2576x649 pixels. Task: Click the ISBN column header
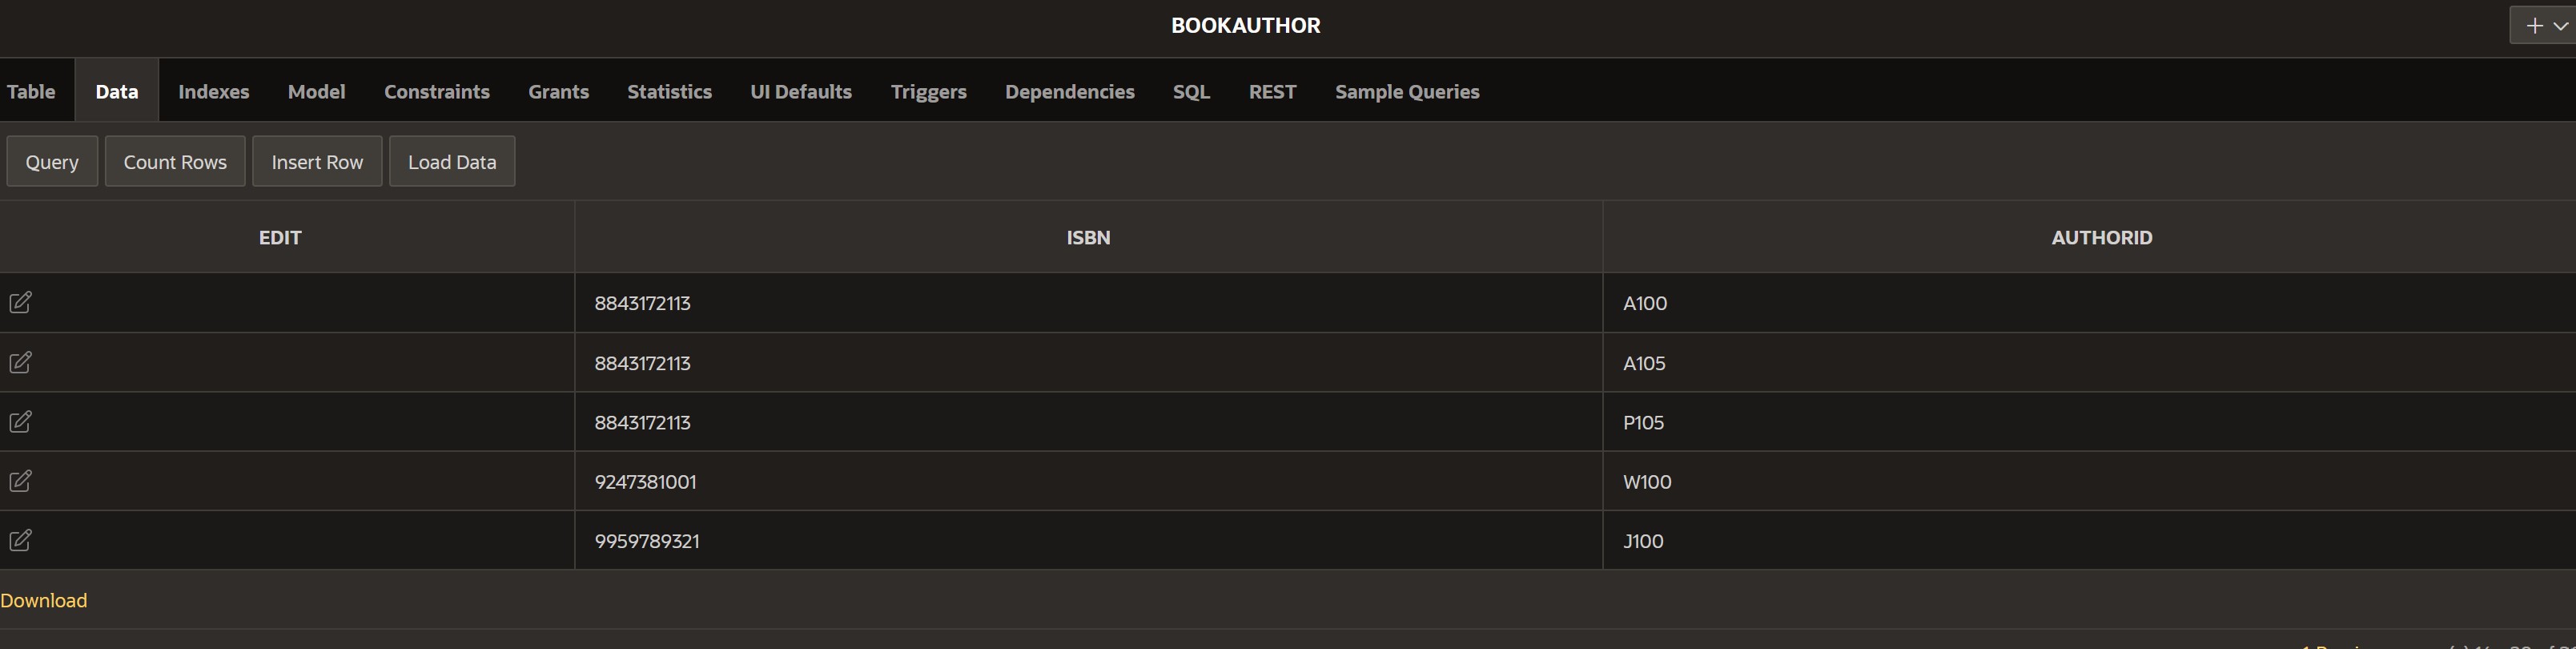1088,237
